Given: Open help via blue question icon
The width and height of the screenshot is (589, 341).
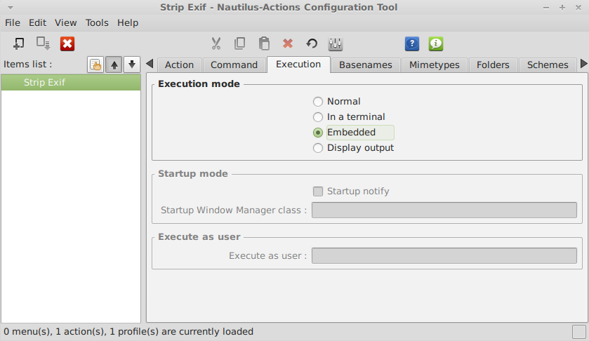Looking at the screenshot, I should [x=412, y=44].
